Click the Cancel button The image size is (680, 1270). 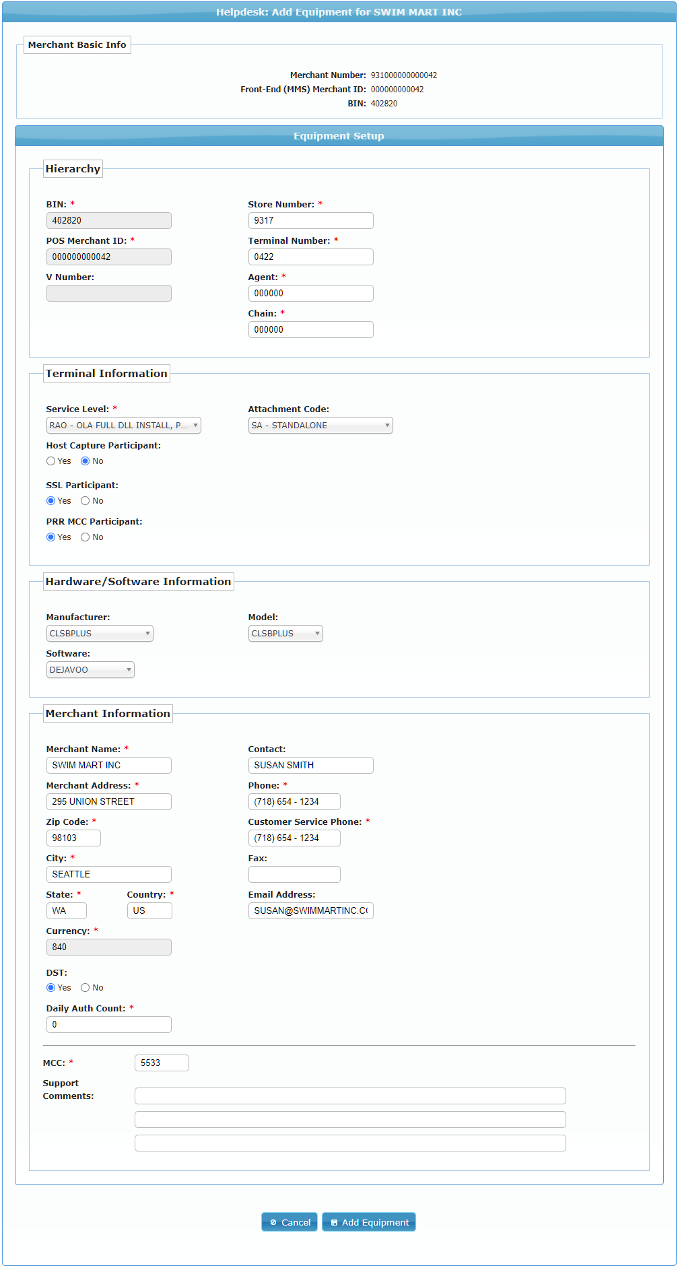pos(289,1222)
